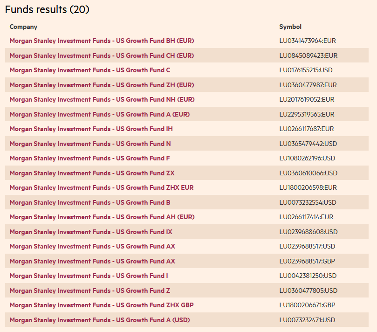Click the Symbol column header

290,27
